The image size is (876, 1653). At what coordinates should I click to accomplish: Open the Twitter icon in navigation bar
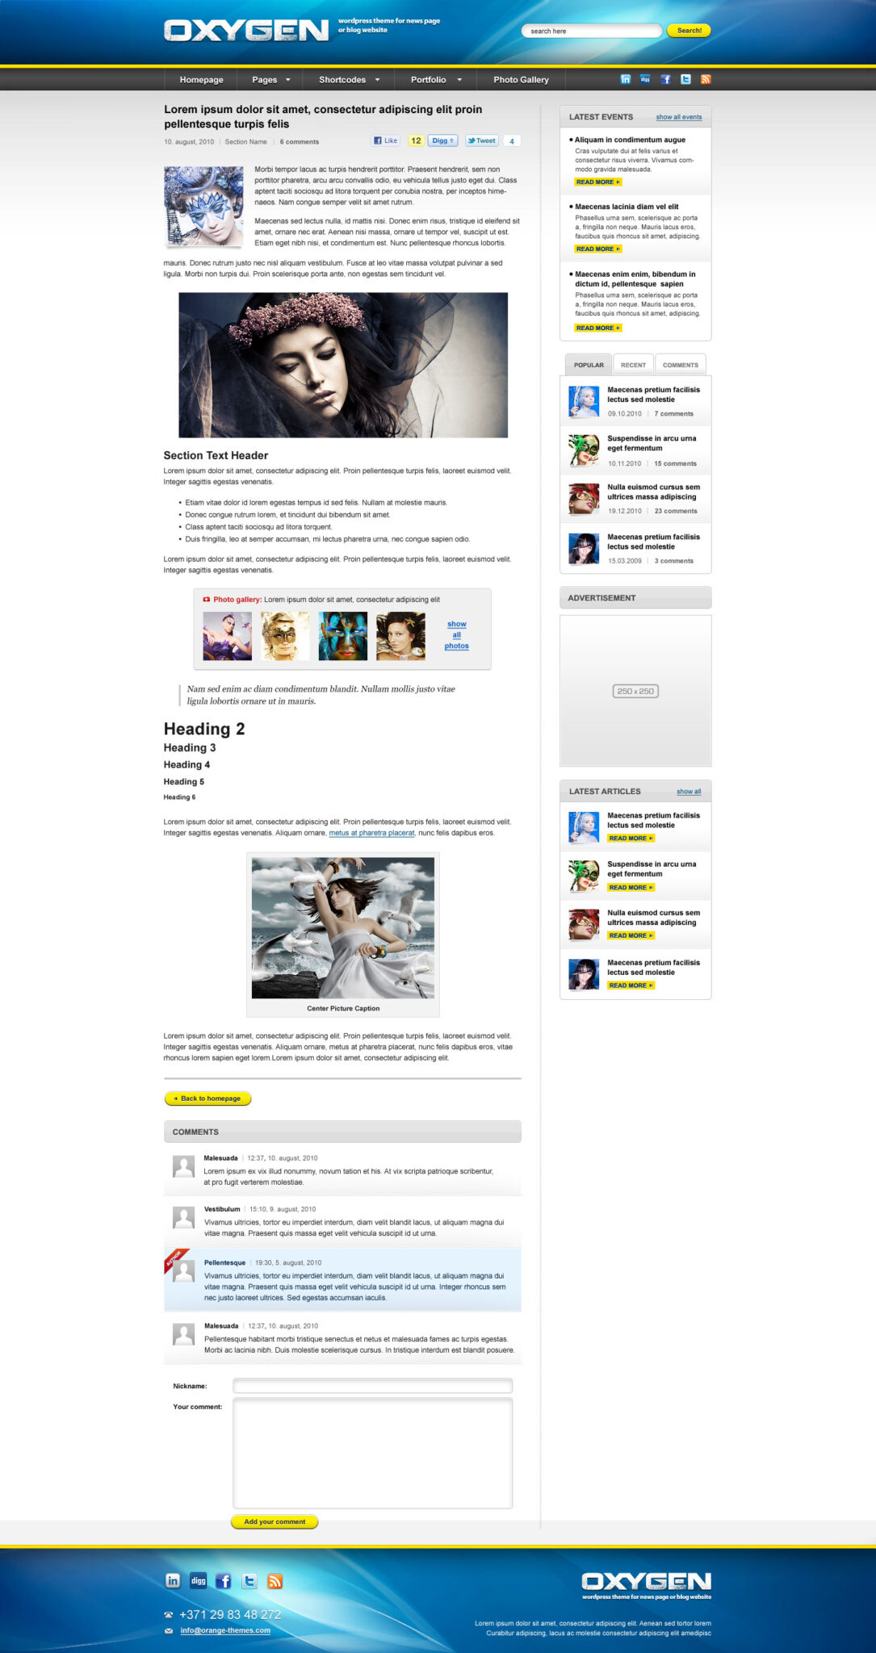pos(685,79)
